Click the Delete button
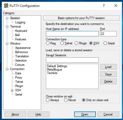This screenshot has width=123, height=120. tap(108, 82)
